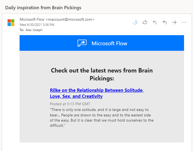
Task: Click the Like thumbs-up icon
Action: [x=145, y=22]
